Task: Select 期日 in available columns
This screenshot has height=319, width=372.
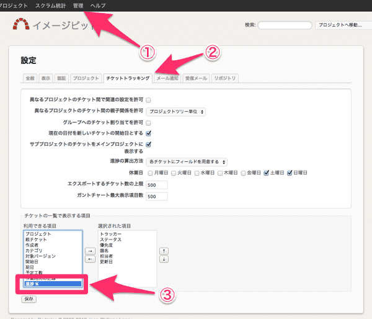Action: [x=53, y=267]
